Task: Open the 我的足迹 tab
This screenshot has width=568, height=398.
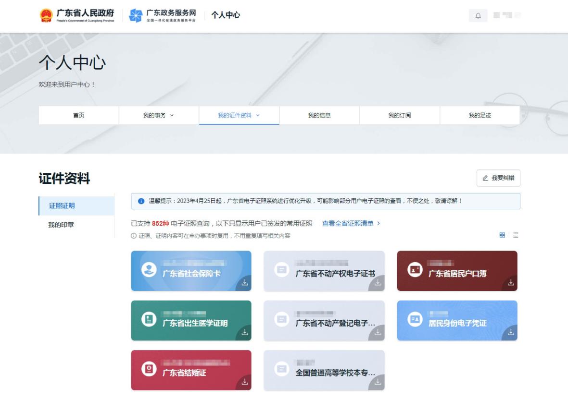Action: click(480, 115)
